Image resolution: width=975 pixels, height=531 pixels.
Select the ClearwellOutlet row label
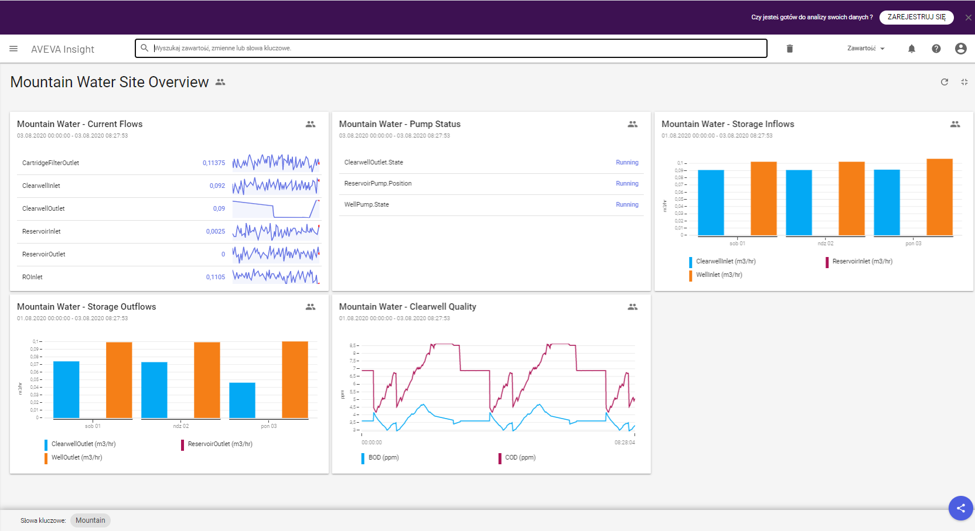click(x=43, y=209)
